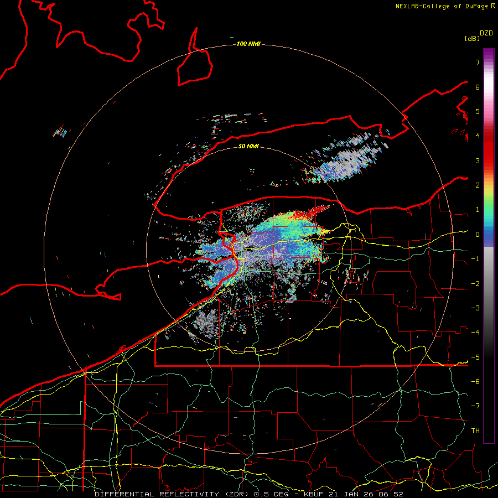Screen dimensions: 498x498
Task: Click the -6 value on color scale
Action: 475,382
